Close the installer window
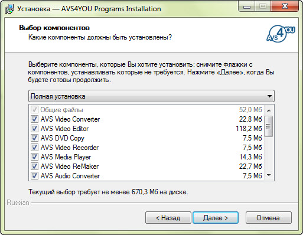The height and width of the screenshot is (235, 303). click(x=285, y=6)
